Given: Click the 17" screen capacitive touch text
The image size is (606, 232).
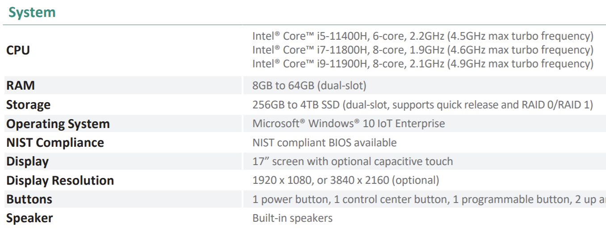Looking at the screenshot, I should pyautogui.click(x=353, y=162).
